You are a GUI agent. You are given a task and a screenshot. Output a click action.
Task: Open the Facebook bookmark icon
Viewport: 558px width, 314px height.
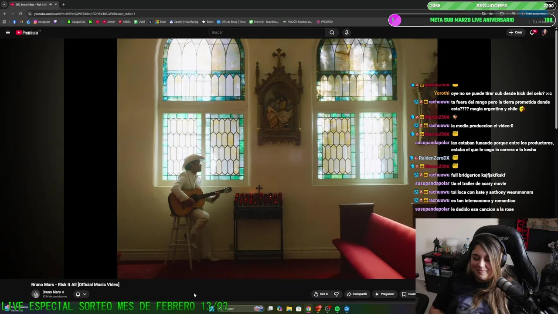(14, 22)
